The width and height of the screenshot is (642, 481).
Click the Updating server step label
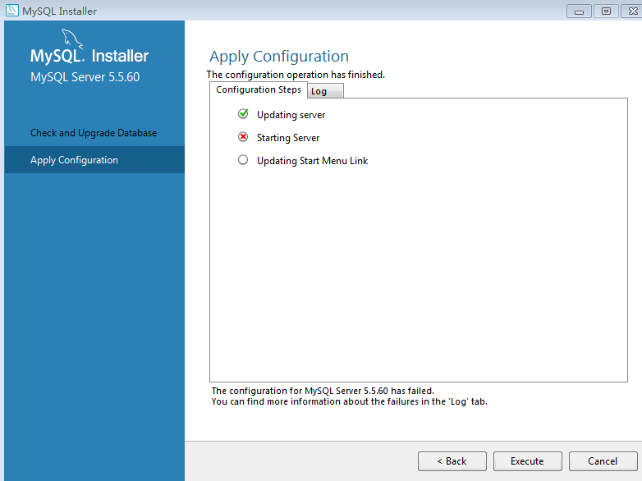291,115
